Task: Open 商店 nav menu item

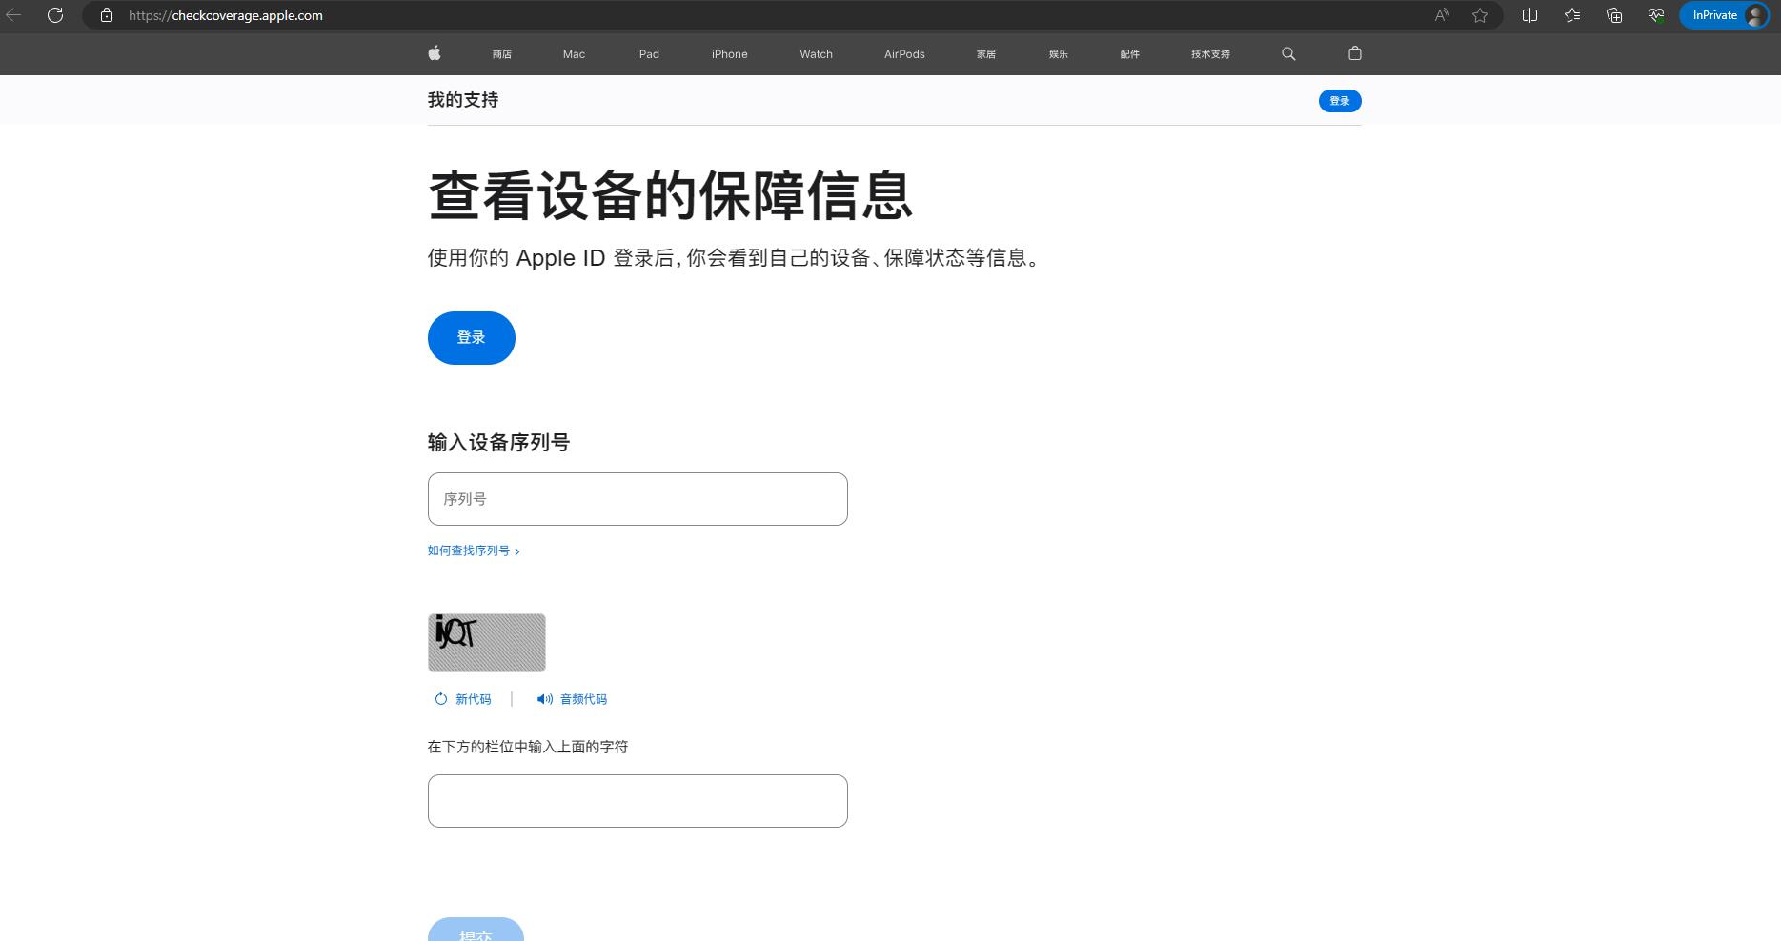Action: (x=502, y=54)
